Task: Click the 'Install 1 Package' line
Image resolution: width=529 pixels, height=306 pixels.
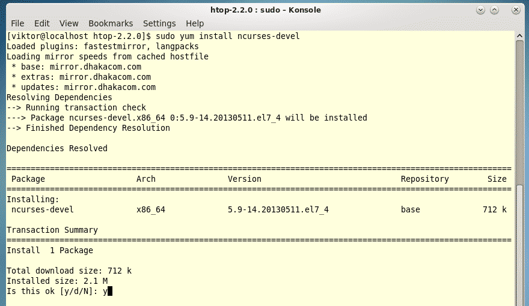Action: (50, 250)
